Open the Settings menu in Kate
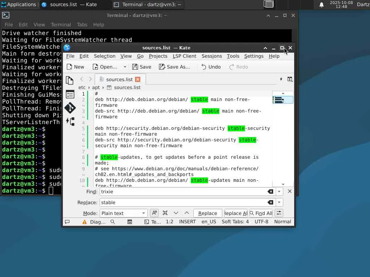Screen dimensions: 370x277 tap(254, 56)
